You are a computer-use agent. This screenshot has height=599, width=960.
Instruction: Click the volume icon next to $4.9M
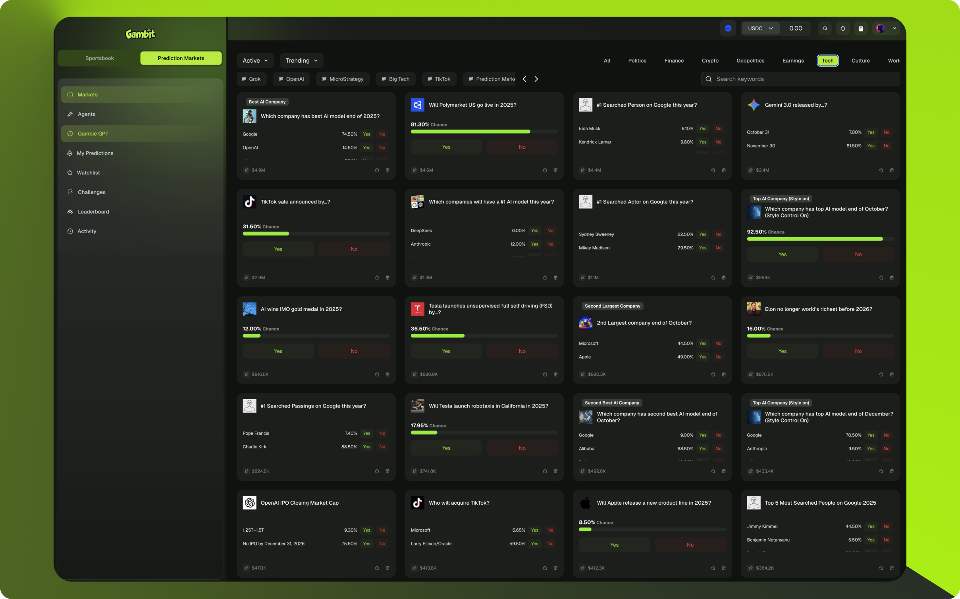tap(246, 170)
